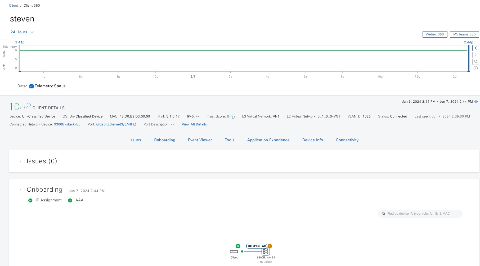Click the forward arrow timeline navigation icon

(476, 55)
